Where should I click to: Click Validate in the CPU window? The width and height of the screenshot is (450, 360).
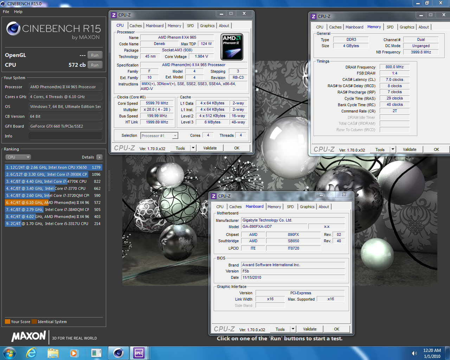tap(210, 148)
